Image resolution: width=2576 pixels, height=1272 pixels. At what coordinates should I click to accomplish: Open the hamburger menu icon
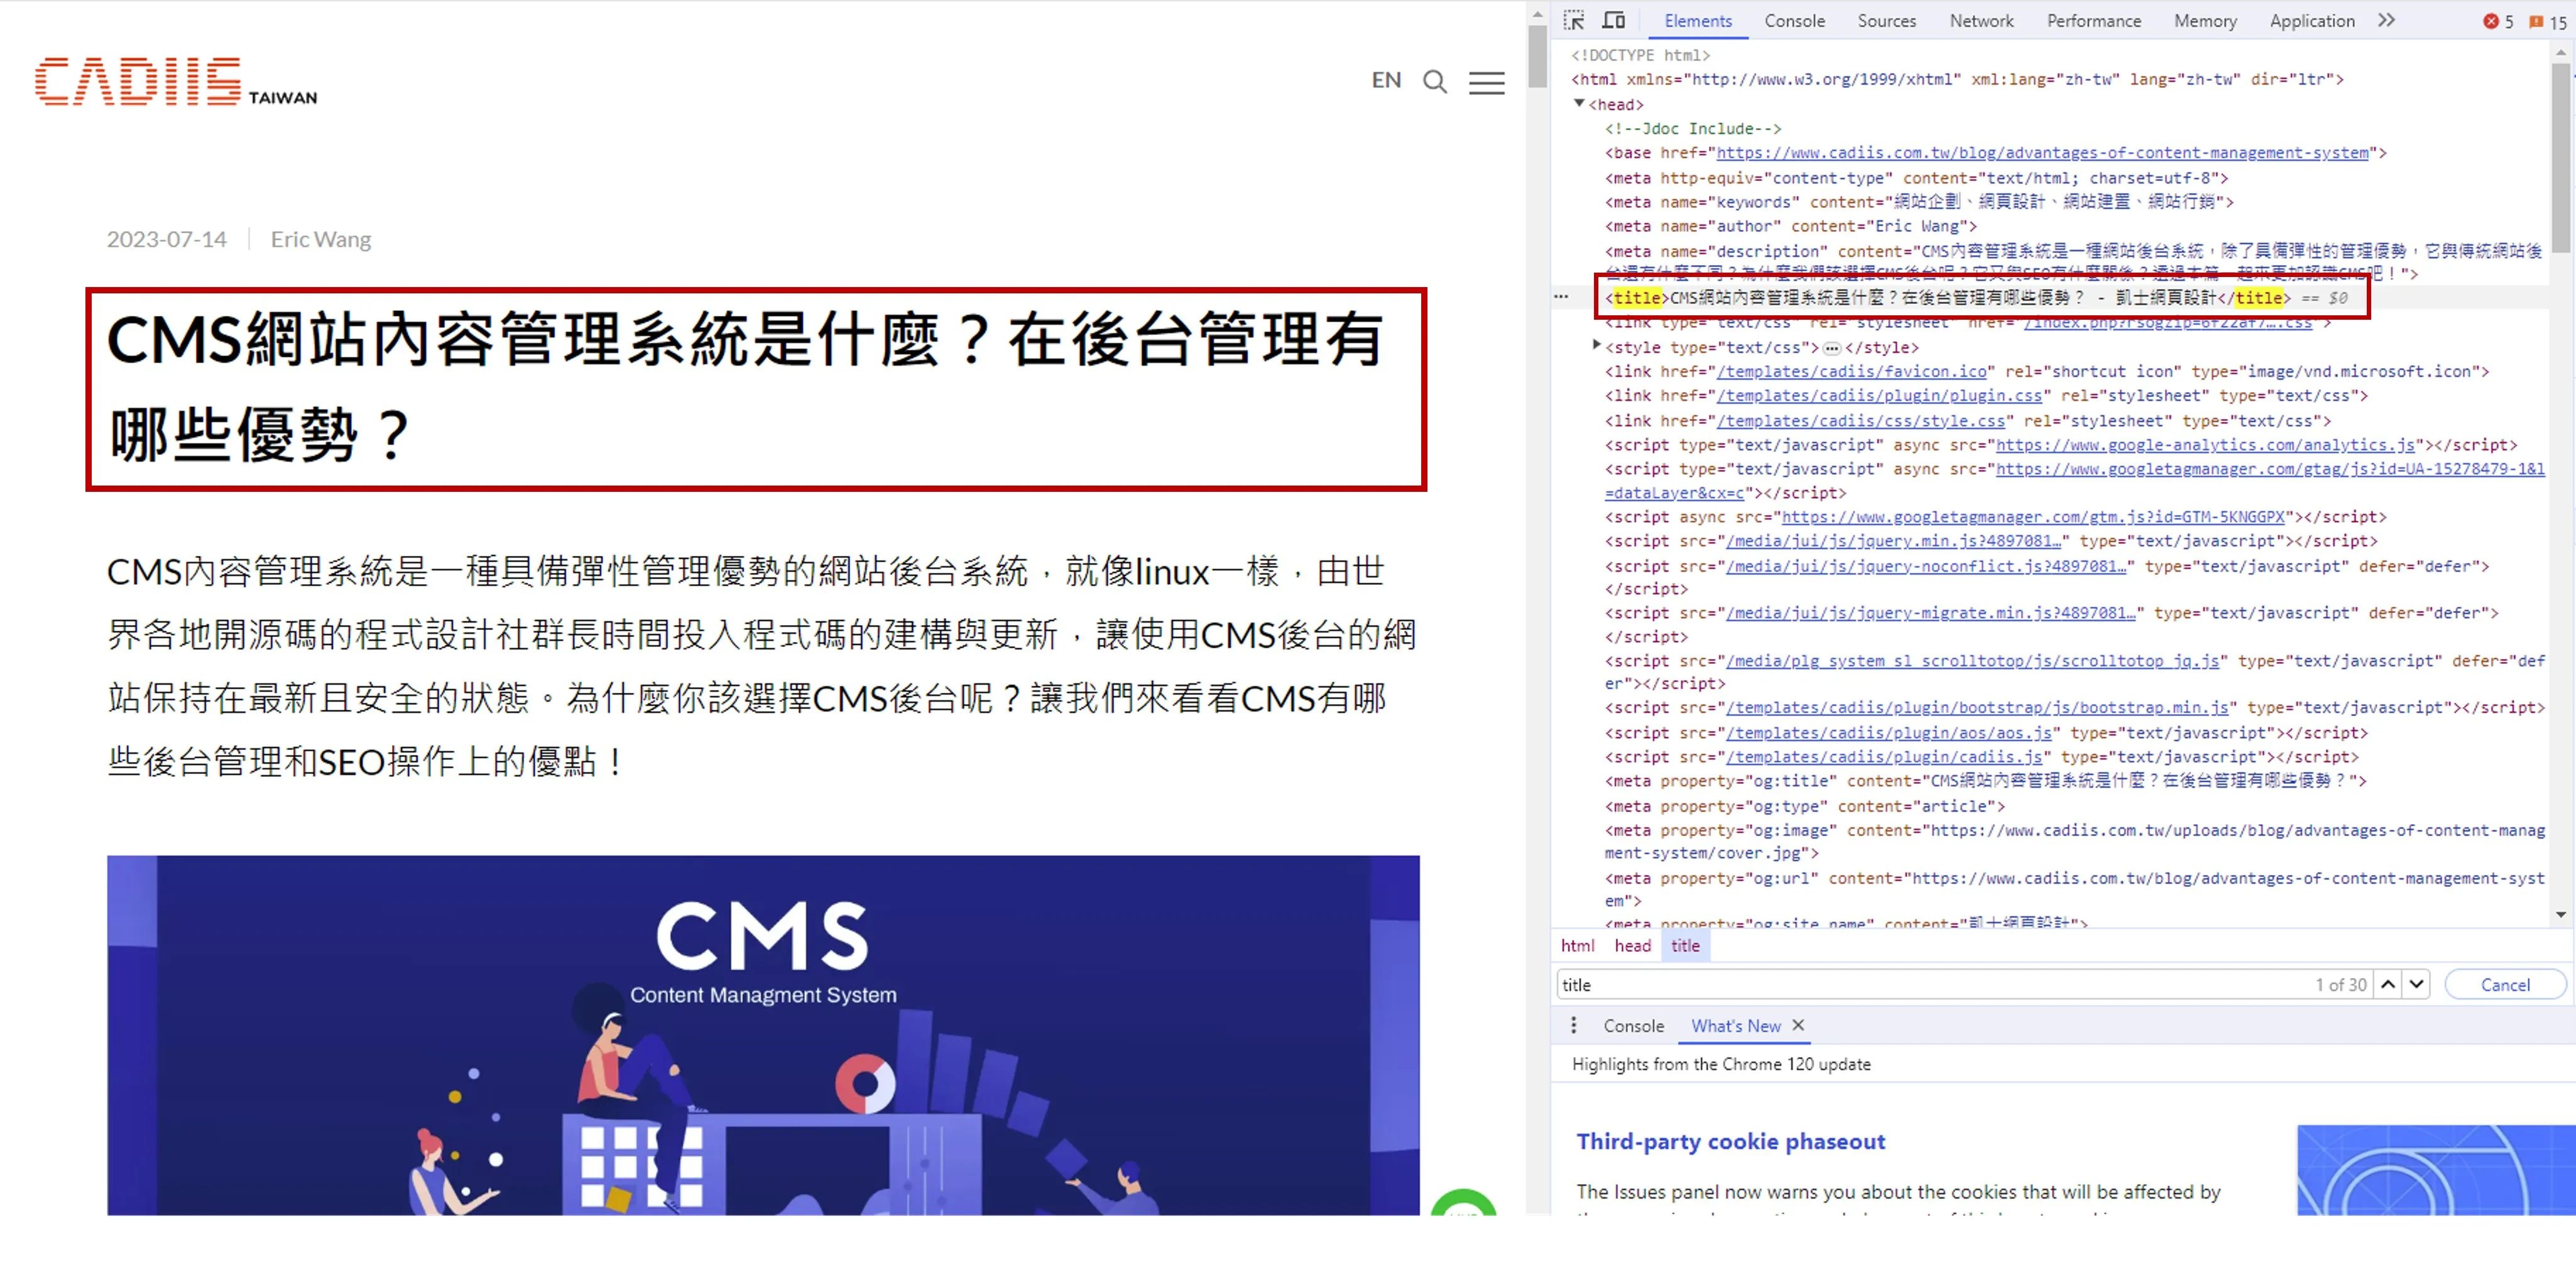[1487, 83]
